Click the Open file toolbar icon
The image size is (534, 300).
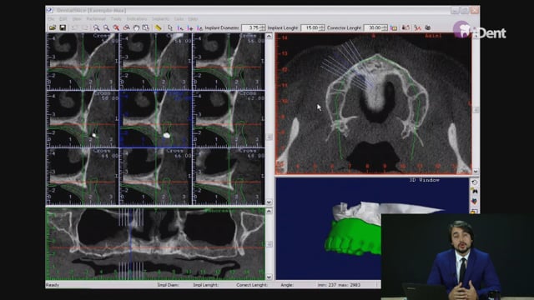click(53, 27)
